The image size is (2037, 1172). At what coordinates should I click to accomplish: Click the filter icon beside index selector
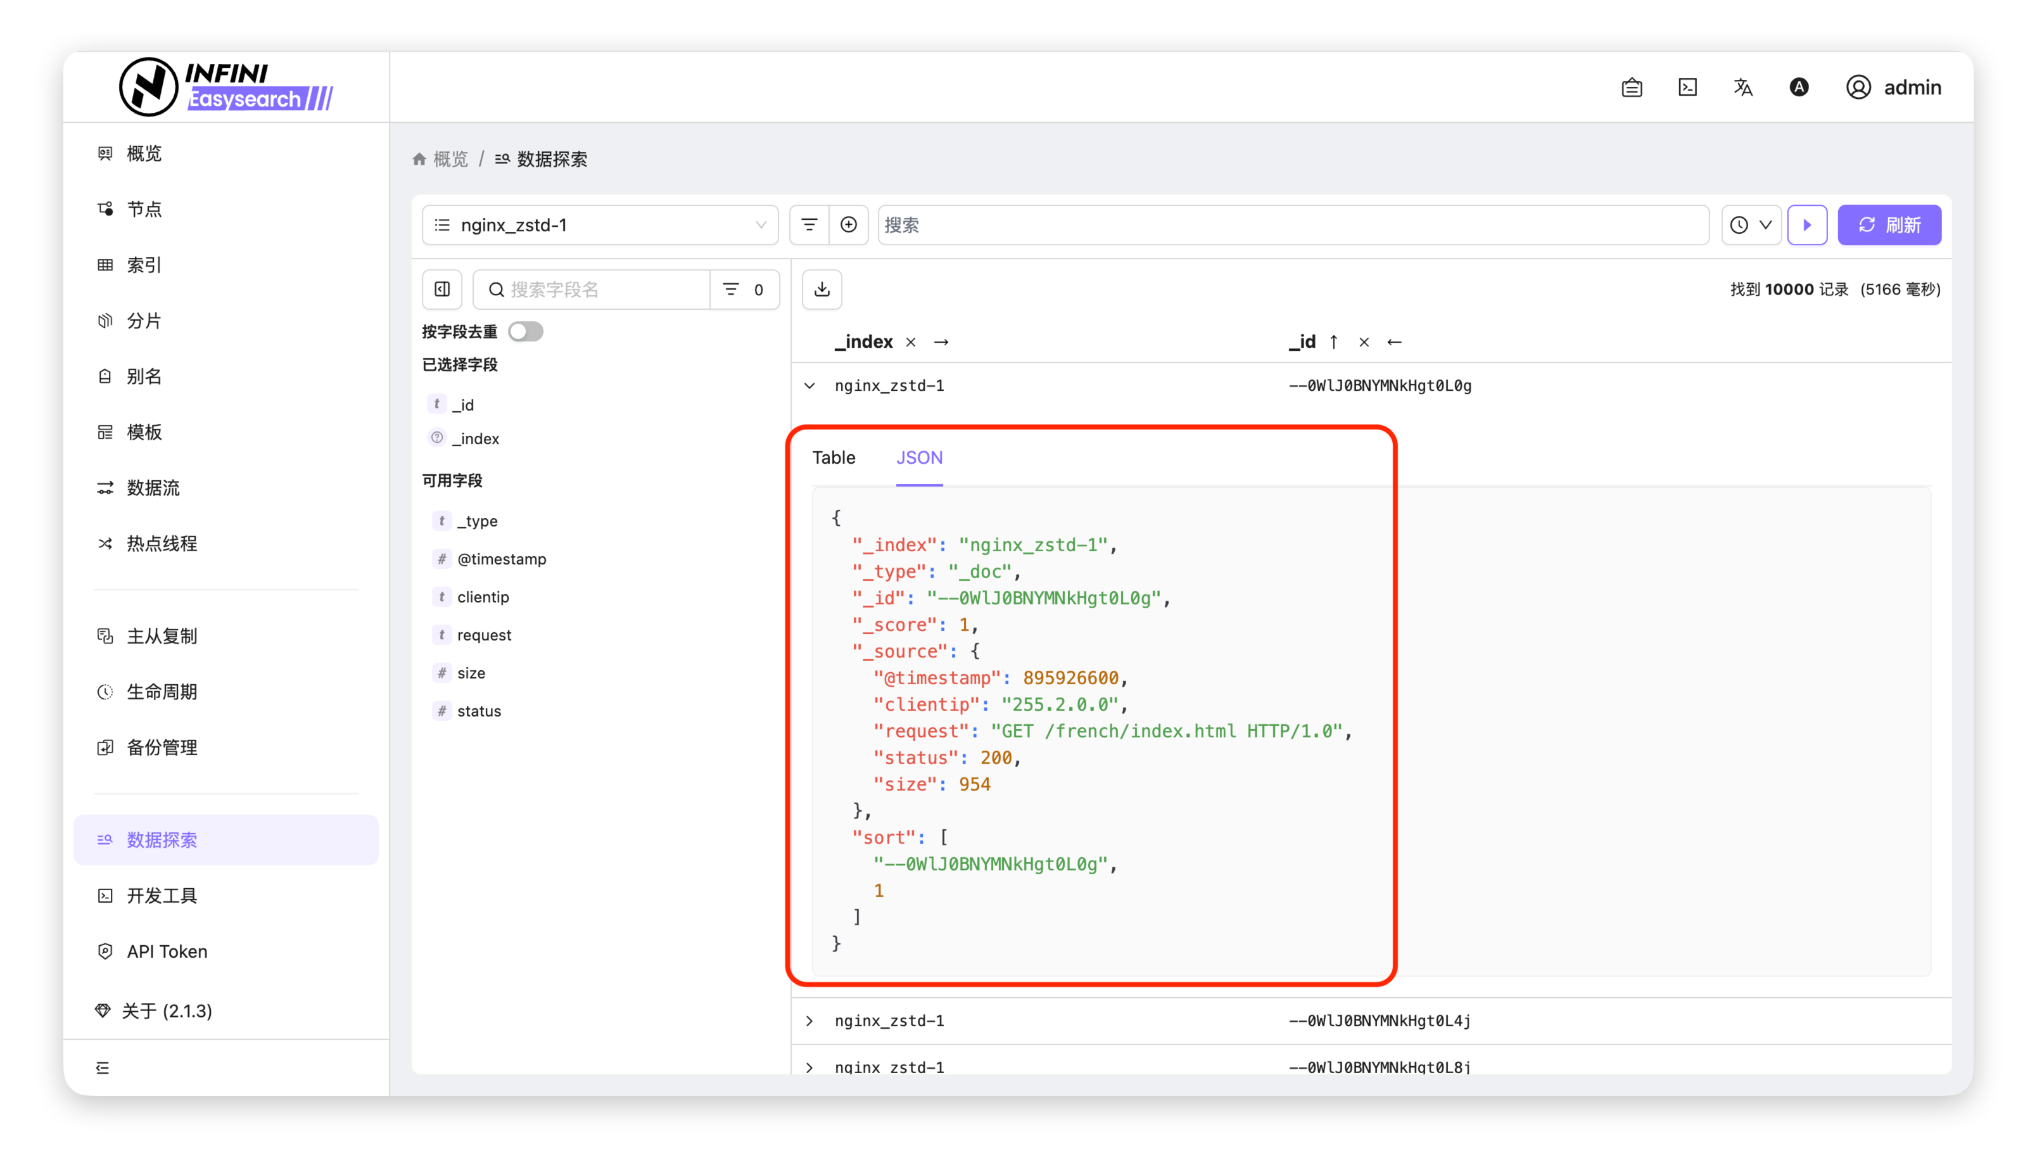click(809, 224)
